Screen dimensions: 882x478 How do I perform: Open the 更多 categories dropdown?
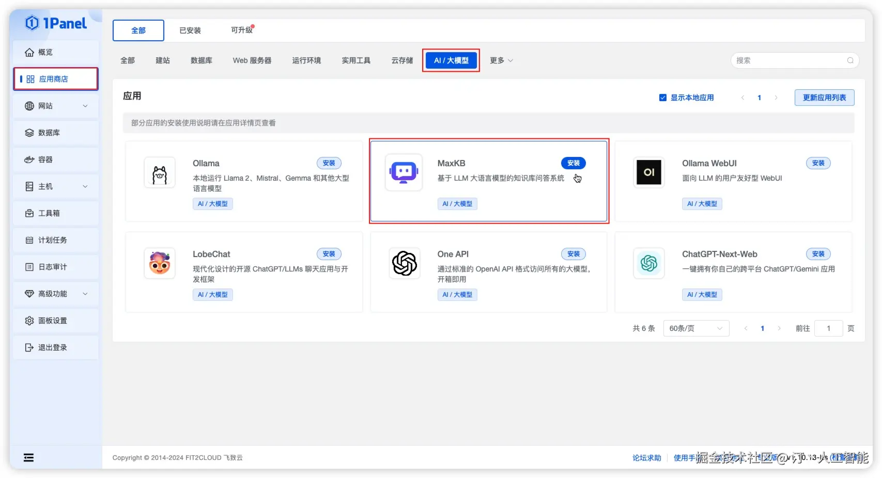click(x=501, y=60)
